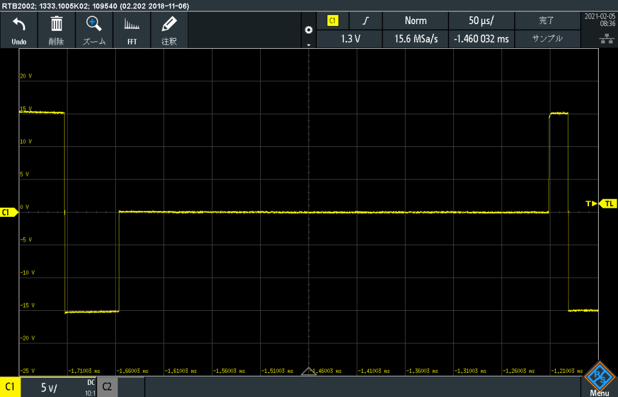Click the 1.3 V trigger level value
Screen dimensions: 618x397
(x=350, y=39)
